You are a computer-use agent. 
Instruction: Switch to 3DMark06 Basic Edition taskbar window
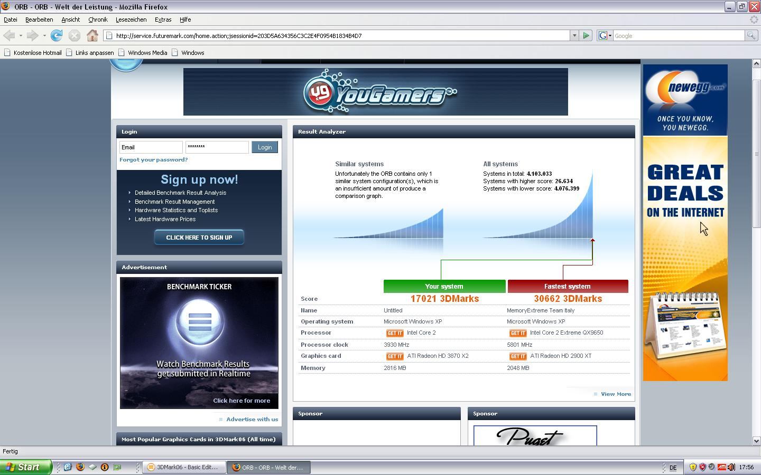[x=184, y=467]
